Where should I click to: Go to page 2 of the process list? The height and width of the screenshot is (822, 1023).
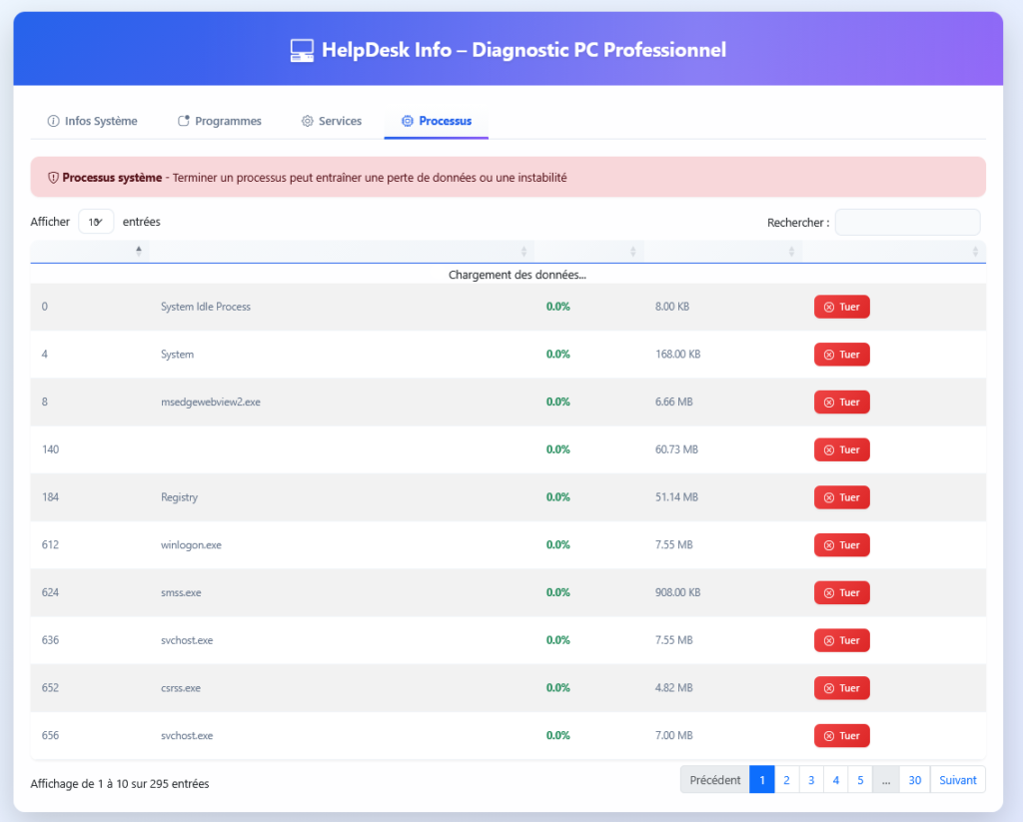[x=786, y=780]
